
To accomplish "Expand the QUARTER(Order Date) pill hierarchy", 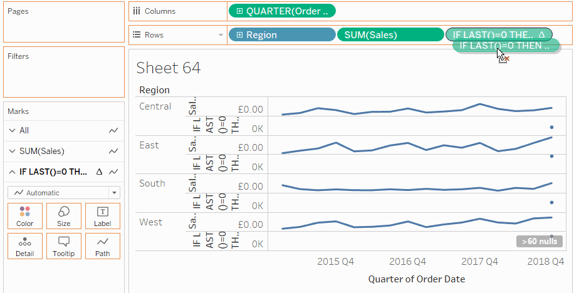I will 239,11.
